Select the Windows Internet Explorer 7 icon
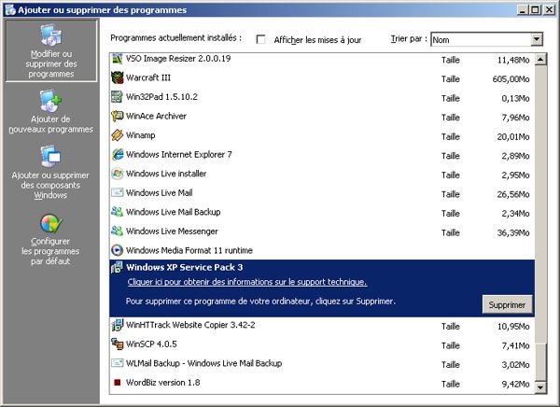This screenshot has height=407, width=560. (x=117, y=155)
